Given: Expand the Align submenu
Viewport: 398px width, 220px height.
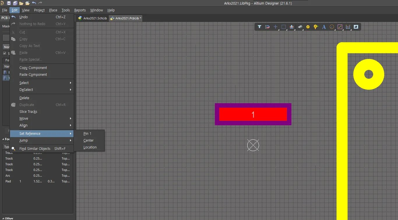Looking at the screenshot, I should pyautogui.click(x=42, y=126).
